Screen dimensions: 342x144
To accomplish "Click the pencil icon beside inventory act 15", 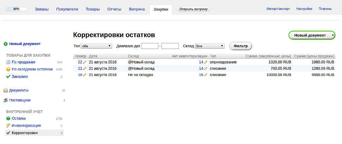I will pyautogui.click(x=206, y=75).
